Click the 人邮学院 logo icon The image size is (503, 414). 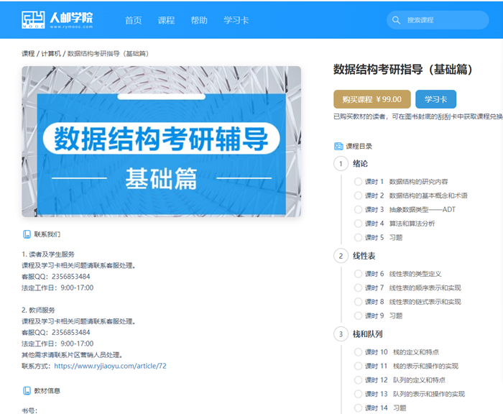34,19
